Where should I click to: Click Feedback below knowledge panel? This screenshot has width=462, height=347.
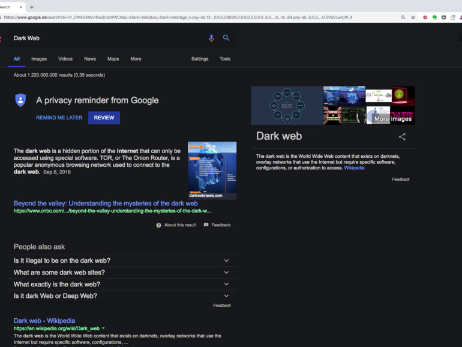pyautogui.click(x=400, y=180)
